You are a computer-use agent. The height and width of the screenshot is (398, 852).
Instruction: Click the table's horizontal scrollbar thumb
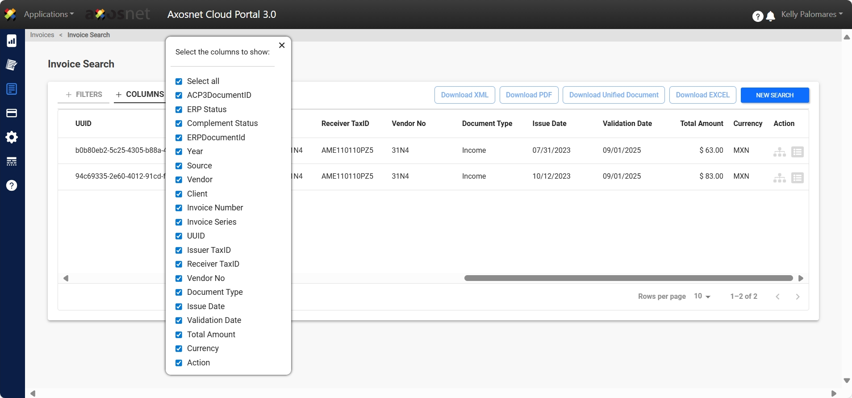628,278
